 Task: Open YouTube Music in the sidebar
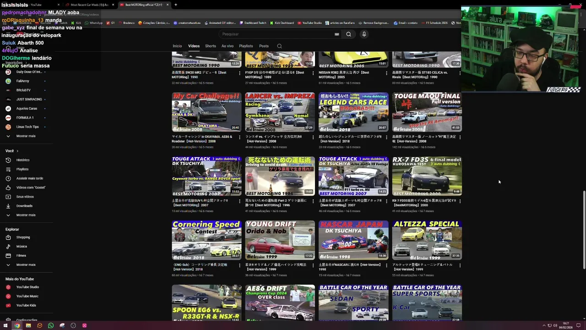27,296
